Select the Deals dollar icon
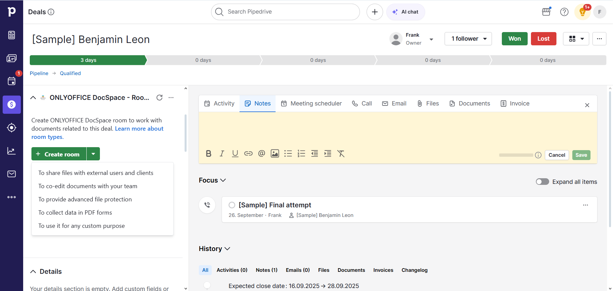 pos(12,104)
